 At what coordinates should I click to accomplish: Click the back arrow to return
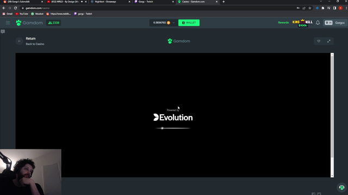(x=20, y=41)
